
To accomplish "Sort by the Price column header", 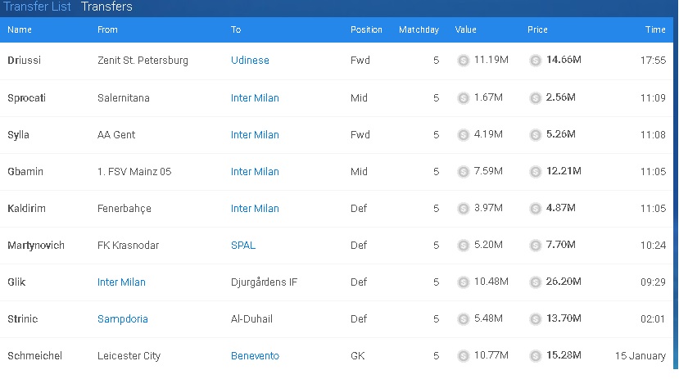I will point(537,29).
